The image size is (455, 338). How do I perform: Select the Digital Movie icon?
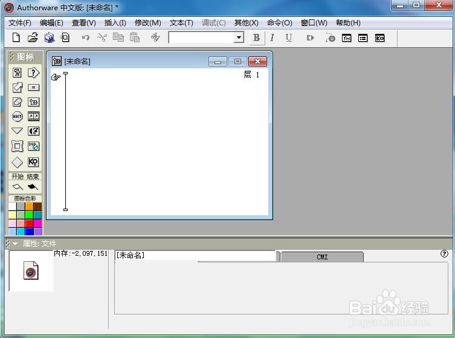33,117
